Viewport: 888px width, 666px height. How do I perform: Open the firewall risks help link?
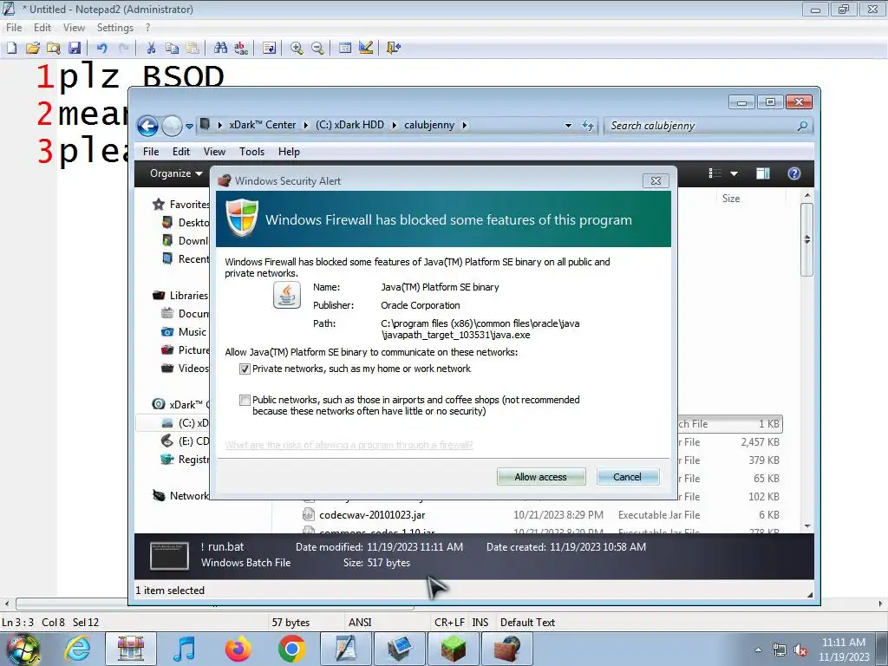pyautogui.click(x=349, y=445)
